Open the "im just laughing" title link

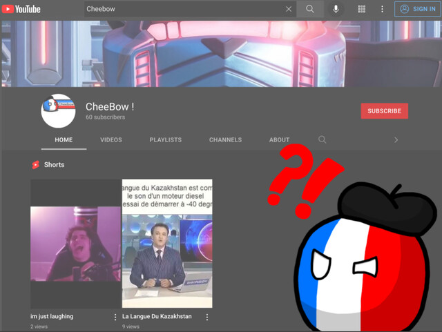coord(52,316)
